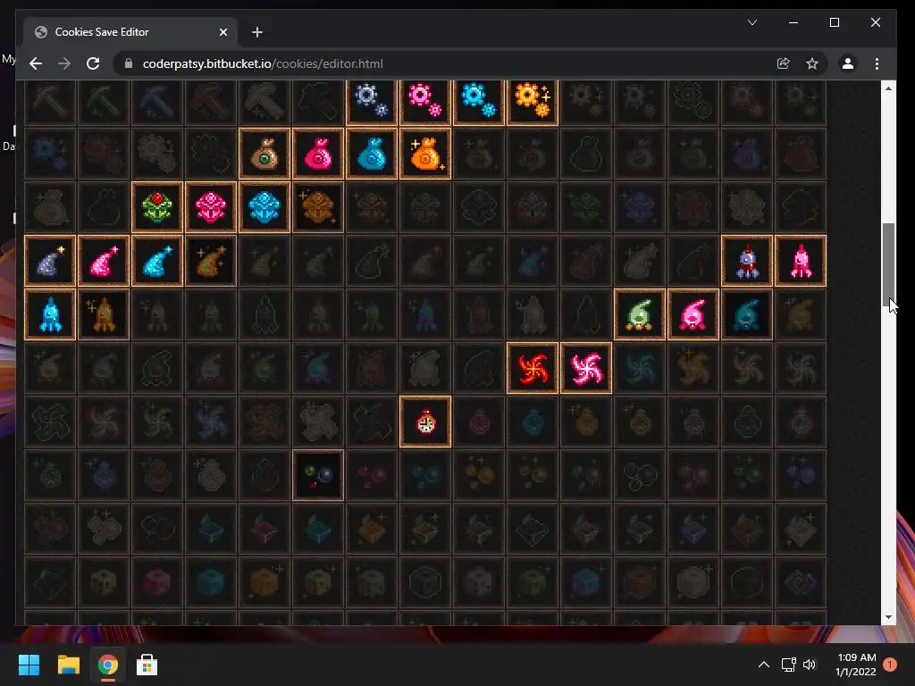Select the pink wizard hat upgrade
This screenshot has height=686, width=915.
[x=104, y=262]
